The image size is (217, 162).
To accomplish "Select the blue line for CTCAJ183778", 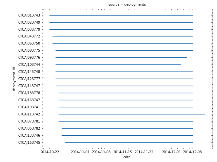I will (x=126, y=93).
